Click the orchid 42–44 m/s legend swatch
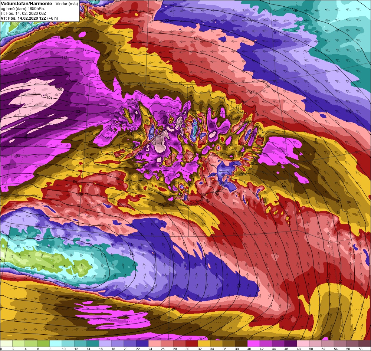This screenshot has height=351, width=371. pyautogui.click(x=266, y=343)
